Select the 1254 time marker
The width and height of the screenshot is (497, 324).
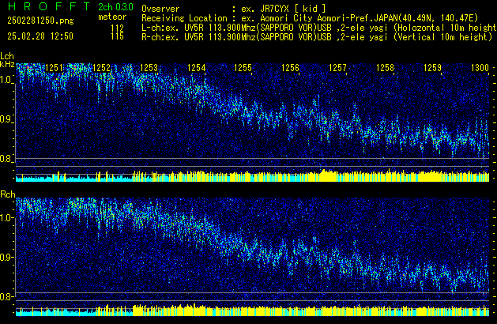(196, 68)
